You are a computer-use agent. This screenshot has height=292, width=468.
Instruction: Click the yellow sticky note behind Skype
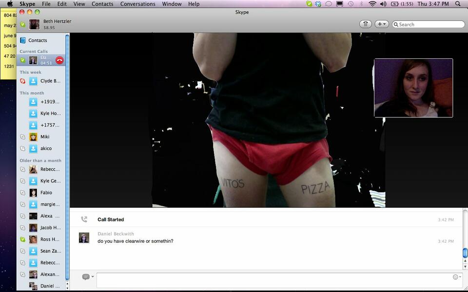pyautogui.click(x=8, y=45)
